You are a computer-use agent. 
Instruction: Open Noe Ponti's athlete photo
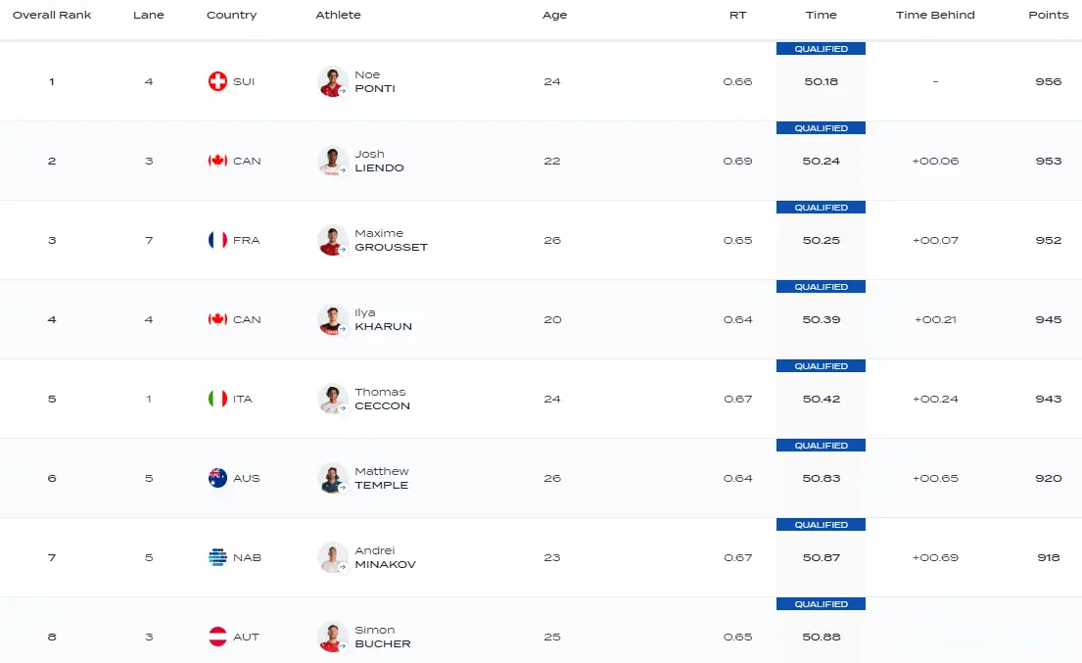click(333, 81)
